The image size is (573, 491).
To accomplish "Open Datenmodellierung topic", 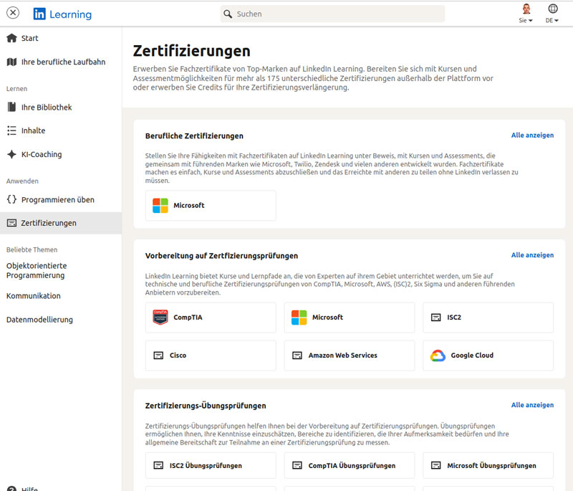I will pyautogui.click(x=39, y=320).
